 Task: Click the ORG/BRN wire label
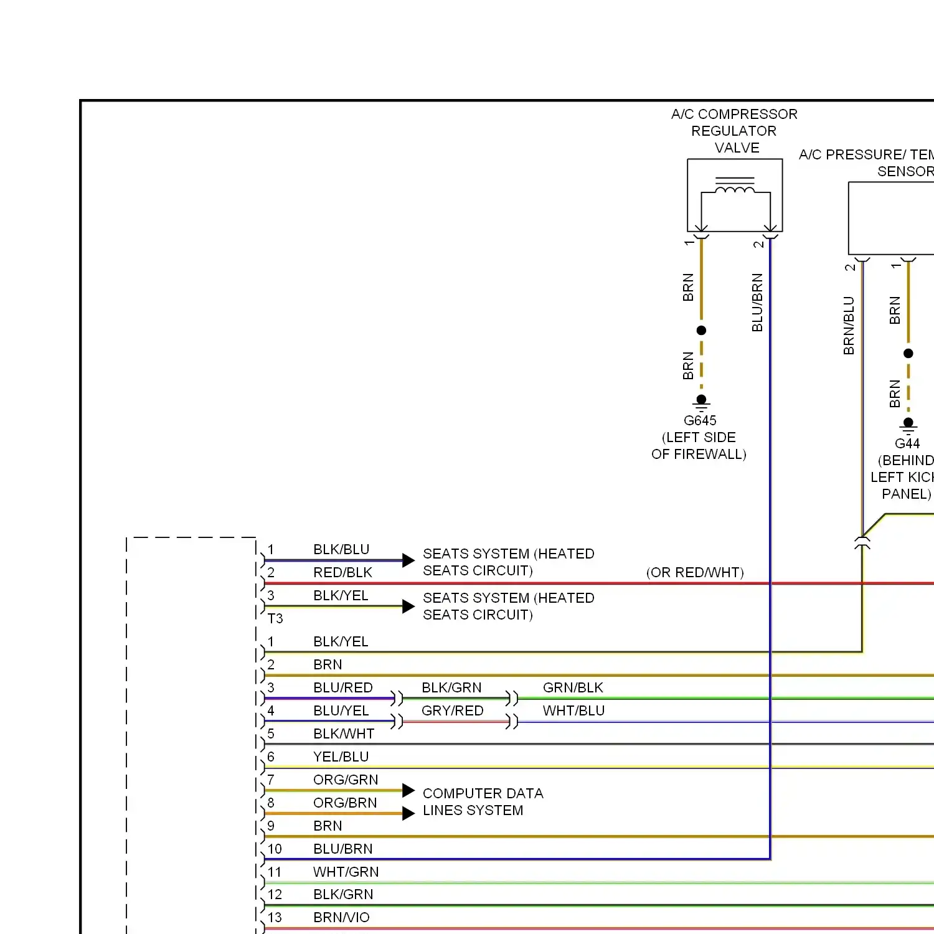point(345,803)
